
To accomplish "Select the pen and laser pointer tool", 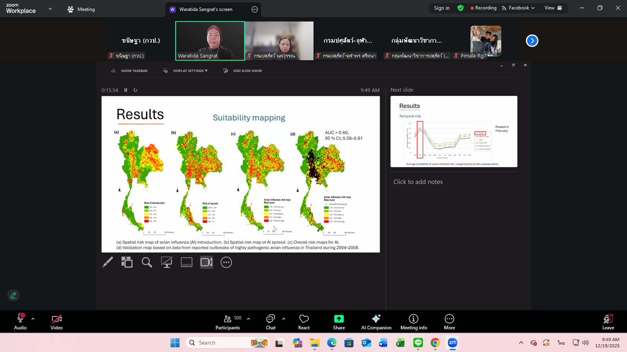I will tap(108, 262).
